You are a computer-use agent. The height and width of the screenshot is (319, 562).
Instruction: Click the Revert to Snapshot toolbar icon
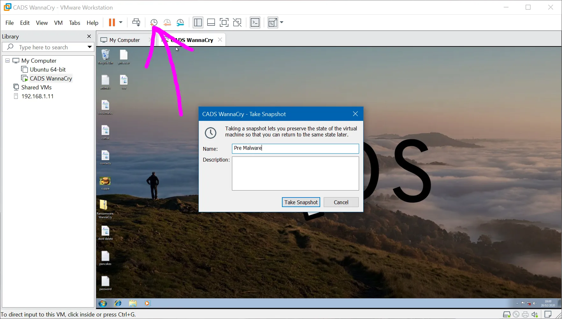pos(167,23)
